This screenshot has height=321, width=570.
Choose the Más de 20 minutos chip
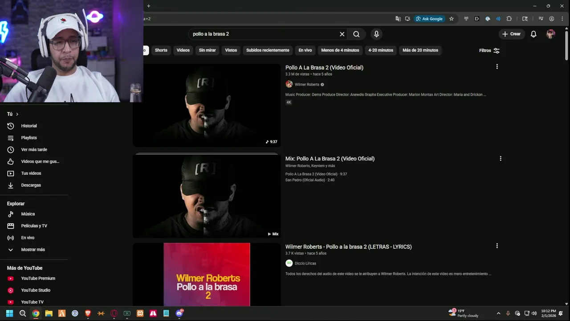pos(420,50)
